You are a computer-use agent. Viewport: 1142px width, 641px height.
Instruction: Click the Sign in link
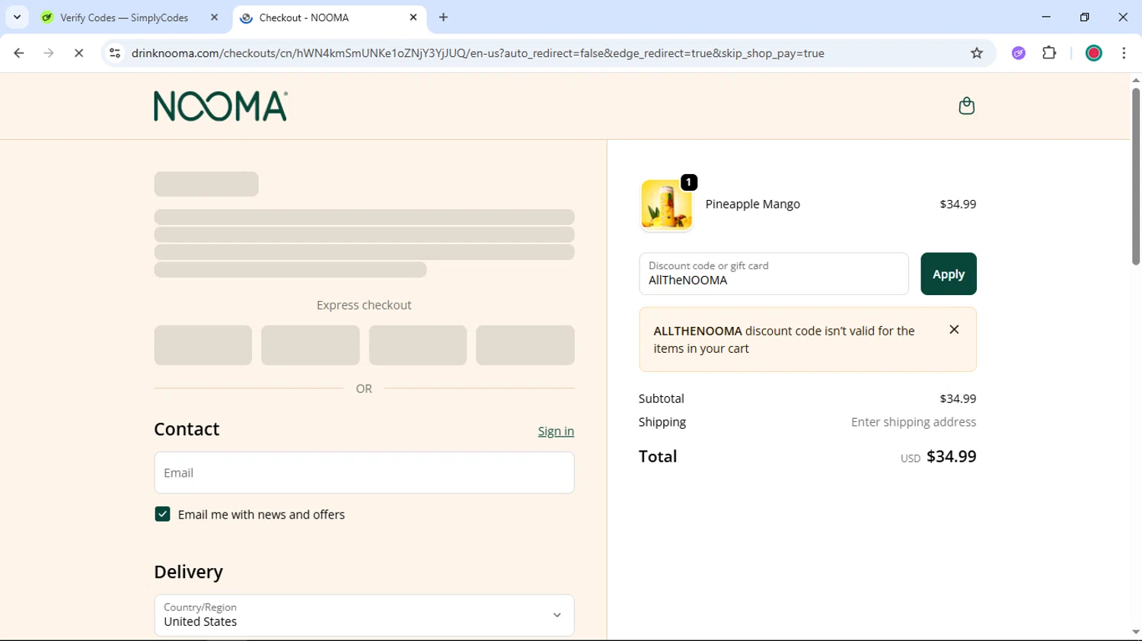(x=556, y=431)
